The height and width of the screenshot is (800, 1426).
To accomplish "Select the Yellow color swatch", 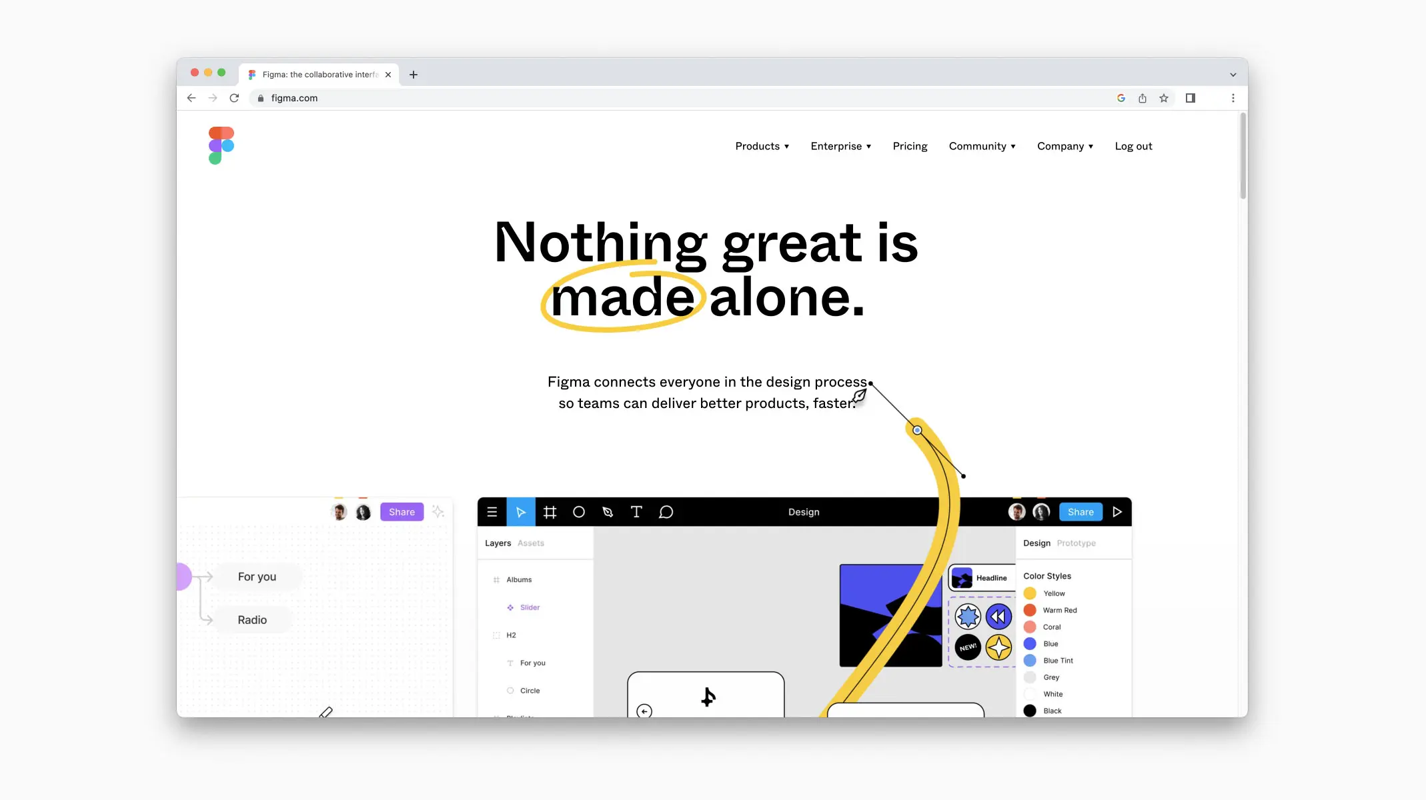I will tap(1029, 593).
